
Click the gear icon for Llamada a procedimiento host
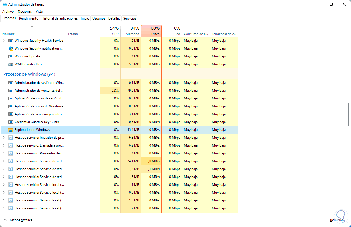(11, 145)
